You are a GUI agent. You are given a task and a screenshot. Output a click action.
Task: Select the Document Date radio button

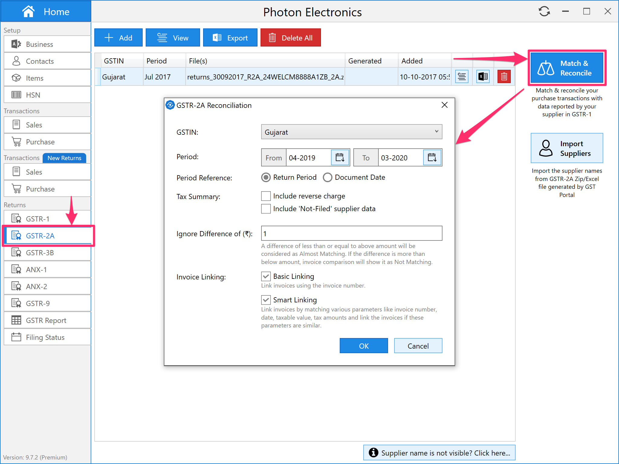tap(328, 177)
